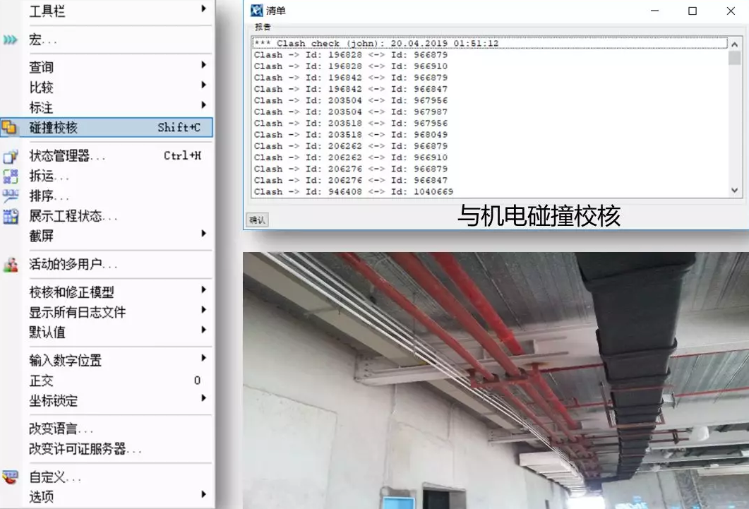Click the 确认 button in 清单 window
Image resolution: width=749 pixels, height=509 pixels.
click(x=257, y=220)
